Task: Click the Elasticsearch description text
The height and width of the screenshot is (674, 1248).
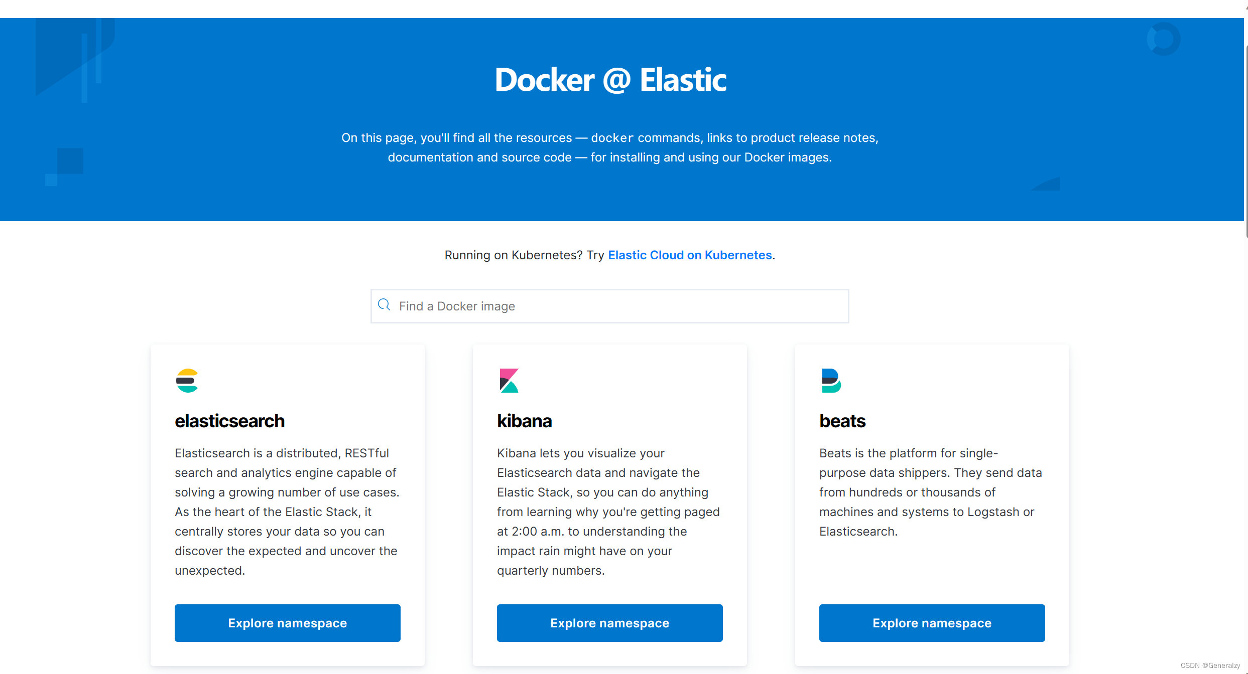Action: [x=286, y=512]
